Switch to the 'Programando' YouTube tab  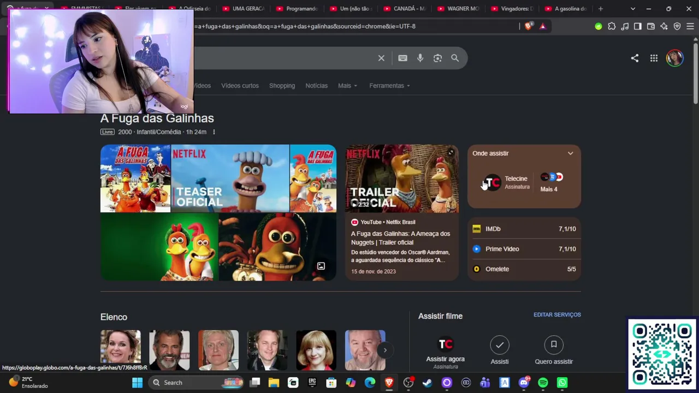click(x=297, y=9)
